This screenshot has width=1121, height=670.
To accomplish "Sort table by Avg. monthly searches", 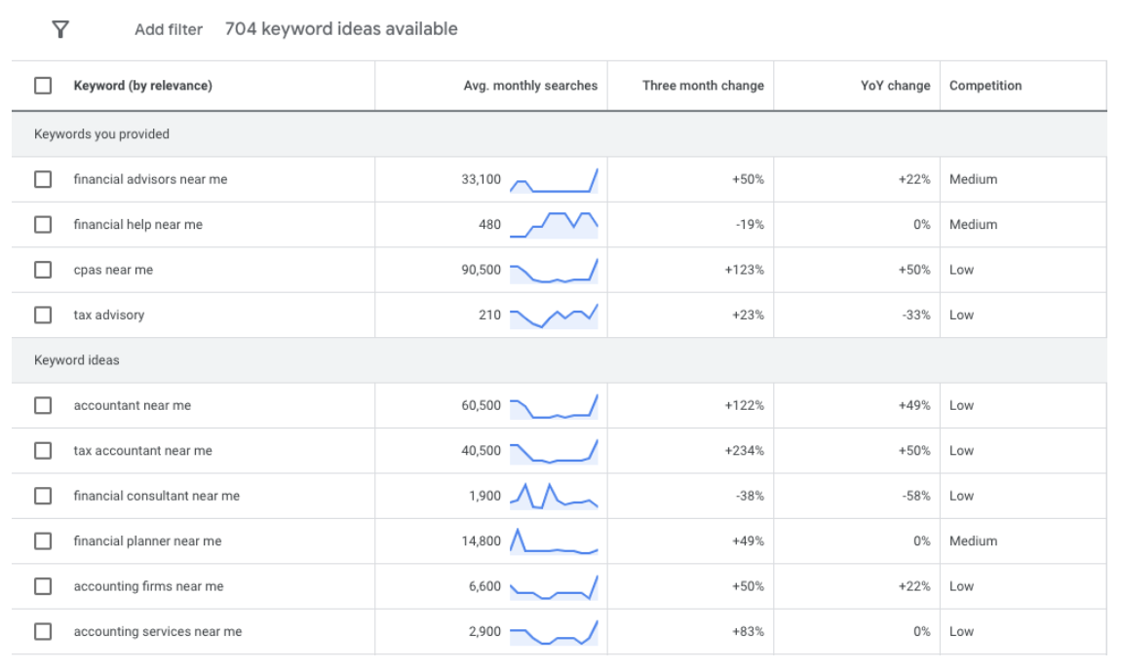I will [x=530, y=85].
